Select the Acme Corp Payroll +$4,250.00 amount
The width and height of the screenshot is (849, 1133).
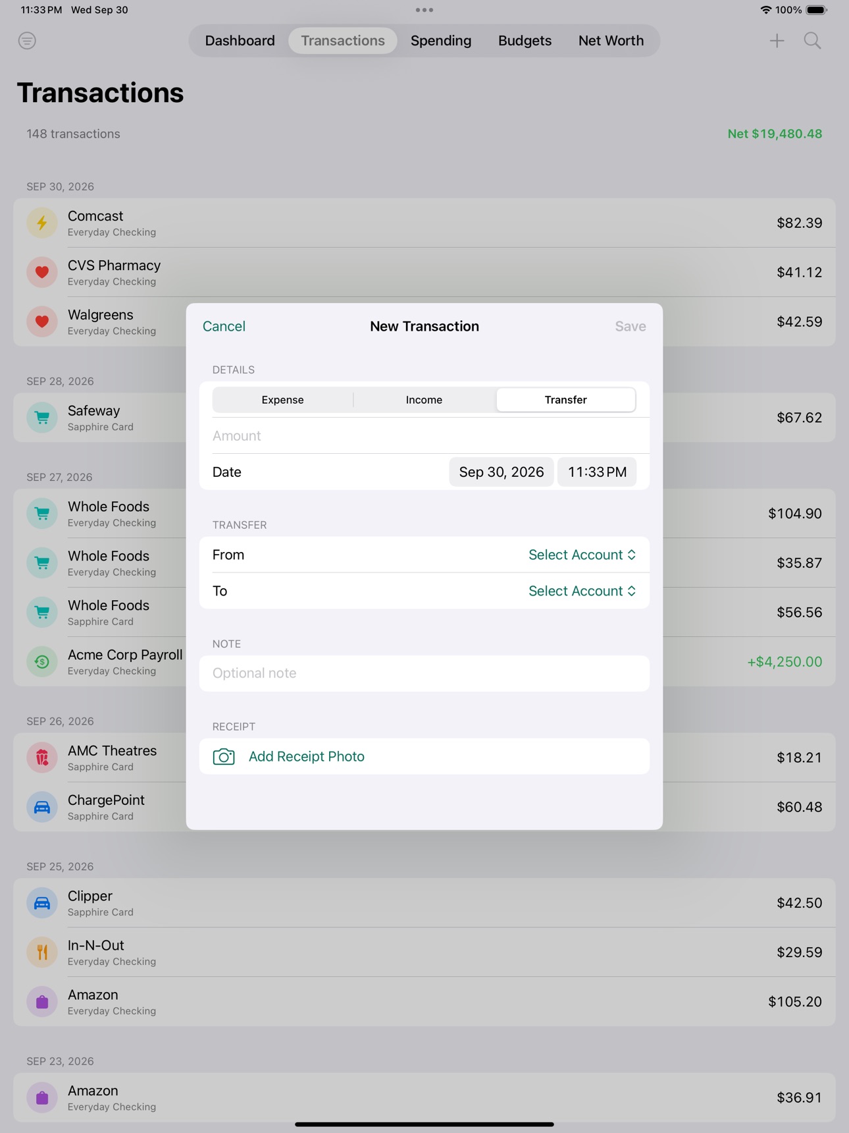[785, 661]
